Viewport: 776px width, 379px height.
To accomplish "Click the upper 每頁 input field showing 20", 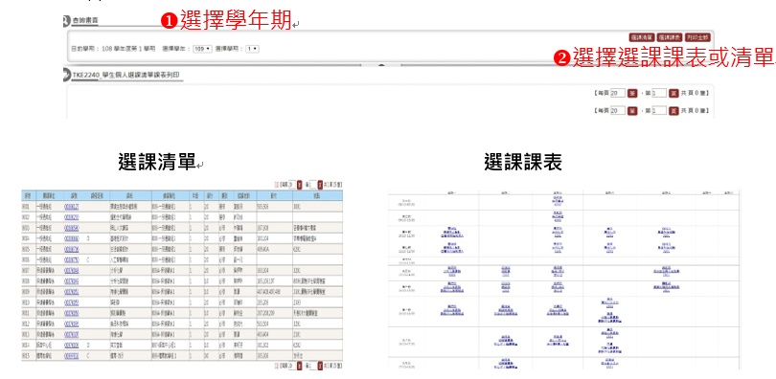I will 618,93.
